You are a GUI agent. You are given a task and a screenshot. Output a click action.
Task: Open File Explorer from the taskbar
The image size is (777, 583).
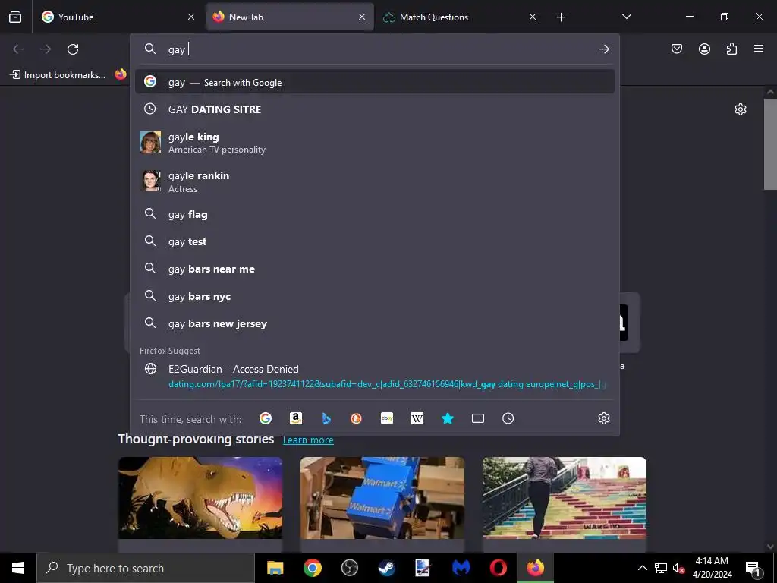click(275, 568)
